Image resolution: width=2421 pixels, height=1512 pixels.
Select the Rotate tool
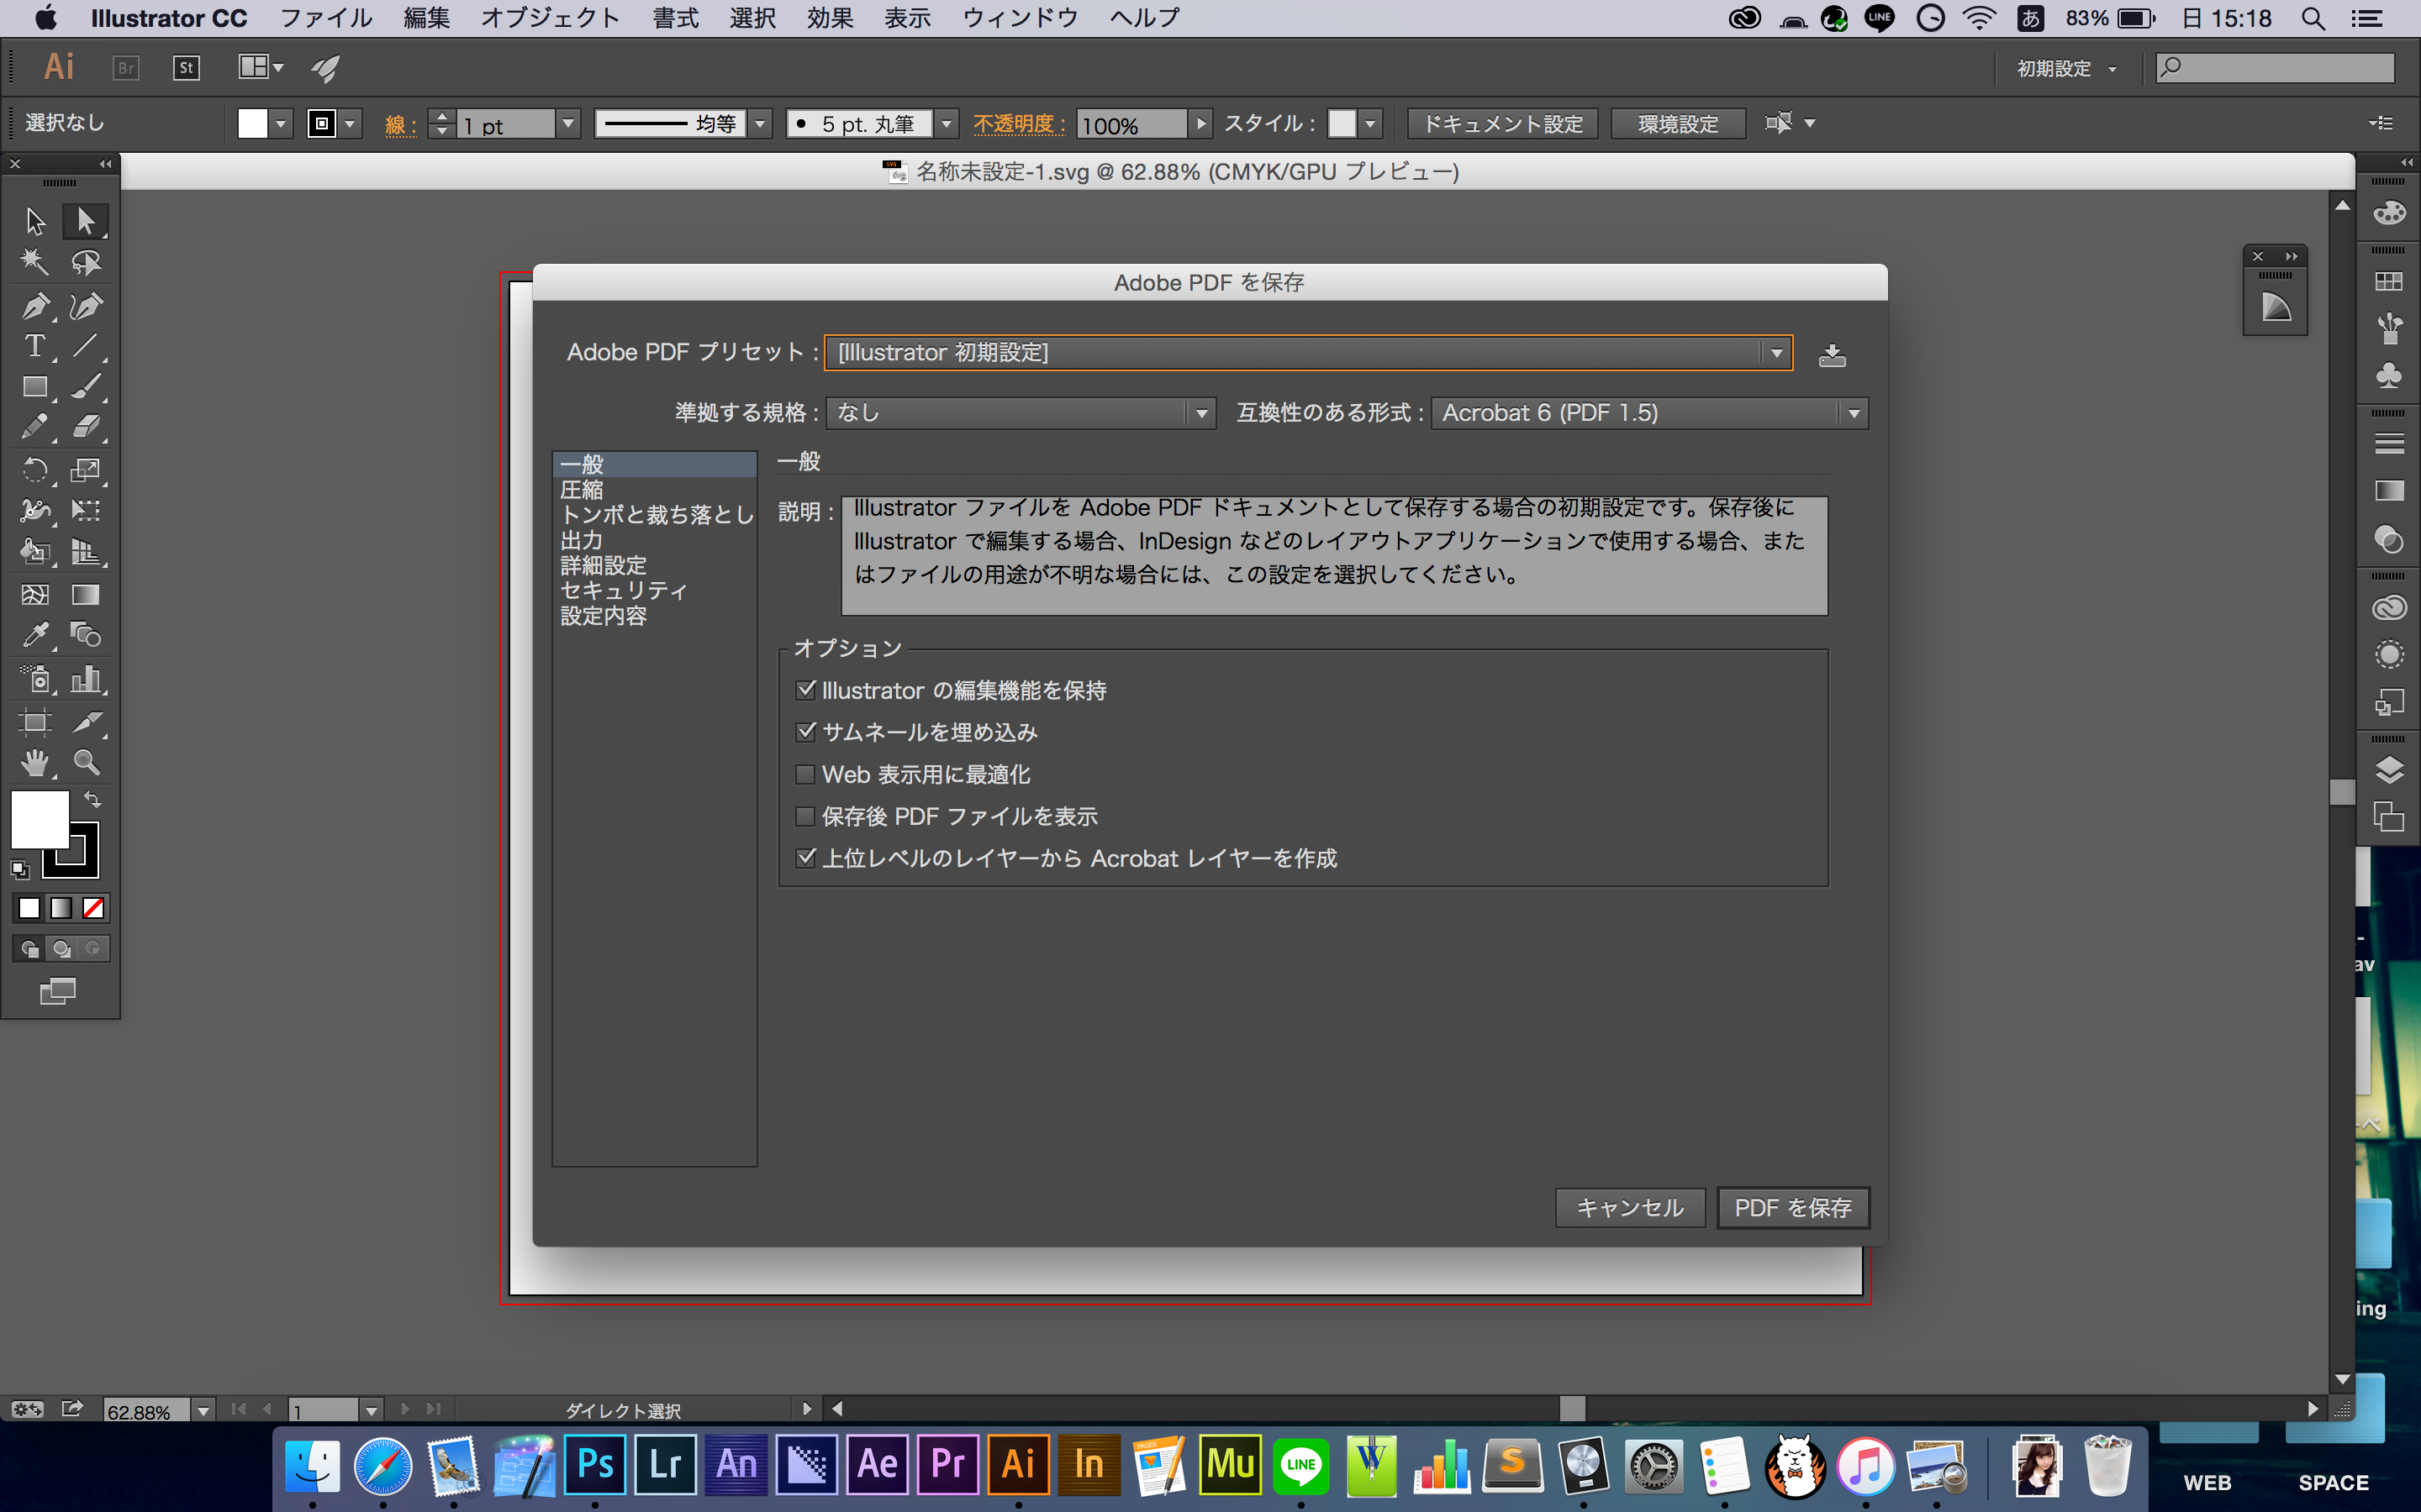[x=35, y=470]
